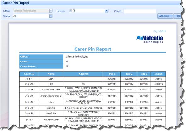Image resolution: width=189 pixels, height=134 pixels.
Task: Click the Address column header
Action: click(x=83, y=74)
